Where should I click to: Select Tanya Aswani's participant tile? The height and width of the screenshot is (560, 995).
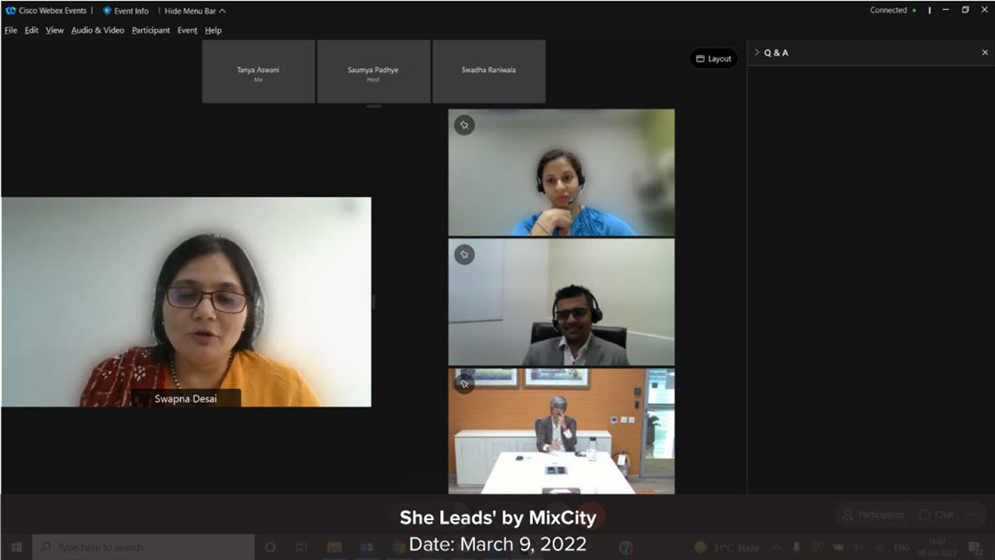point(258,71)
